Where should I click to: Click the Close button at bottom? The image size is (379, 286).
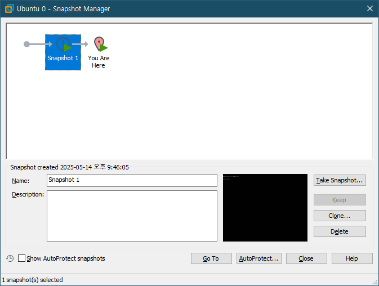306,258
